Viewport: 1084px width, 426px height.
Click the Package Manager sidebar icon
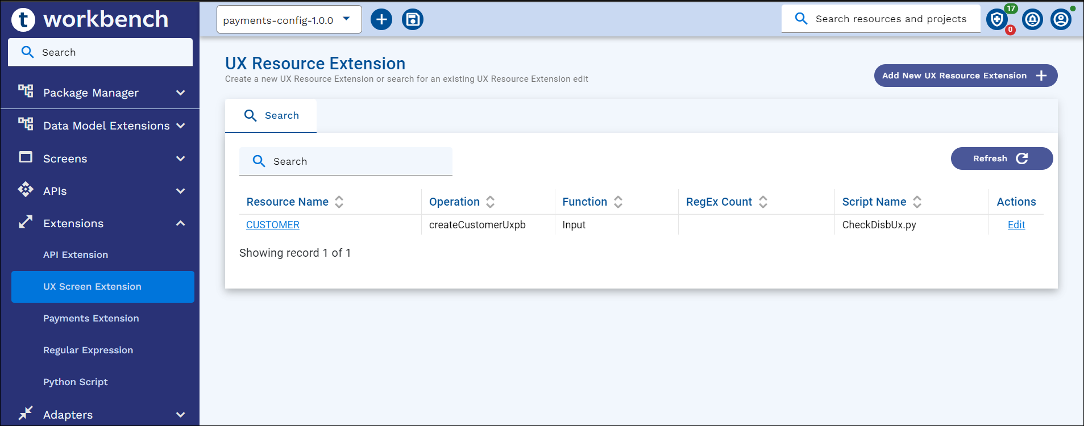pos(26,91)
